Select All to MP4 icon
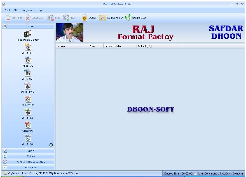This screenshot has width=246, height=177. pyautogui.click(x=28, y=47)
